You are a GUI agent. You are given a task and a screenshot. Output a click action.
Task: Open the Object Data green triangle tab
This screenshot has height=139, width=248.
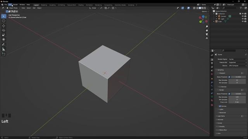point(212,97)
